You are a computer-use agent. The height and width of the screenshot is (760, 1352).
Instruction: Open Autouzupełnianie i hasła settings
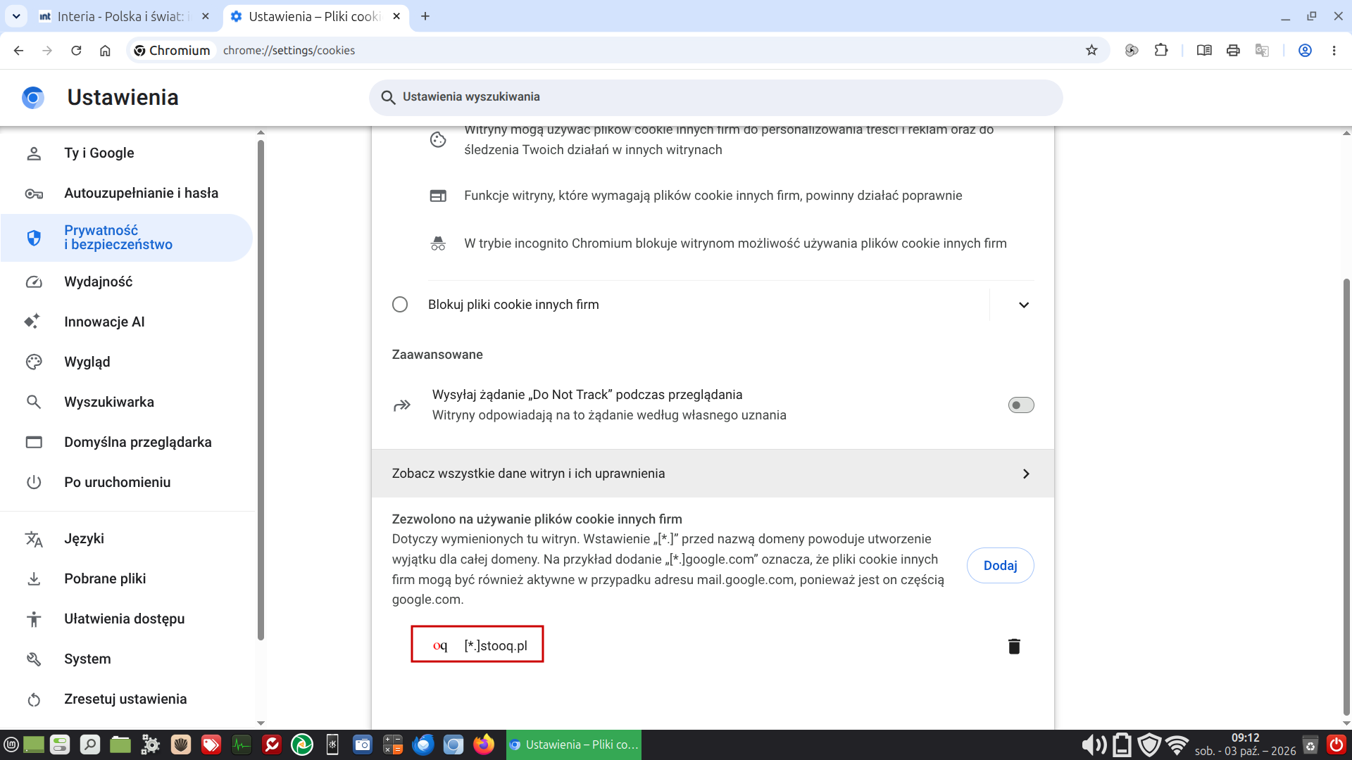click(127, 194)
